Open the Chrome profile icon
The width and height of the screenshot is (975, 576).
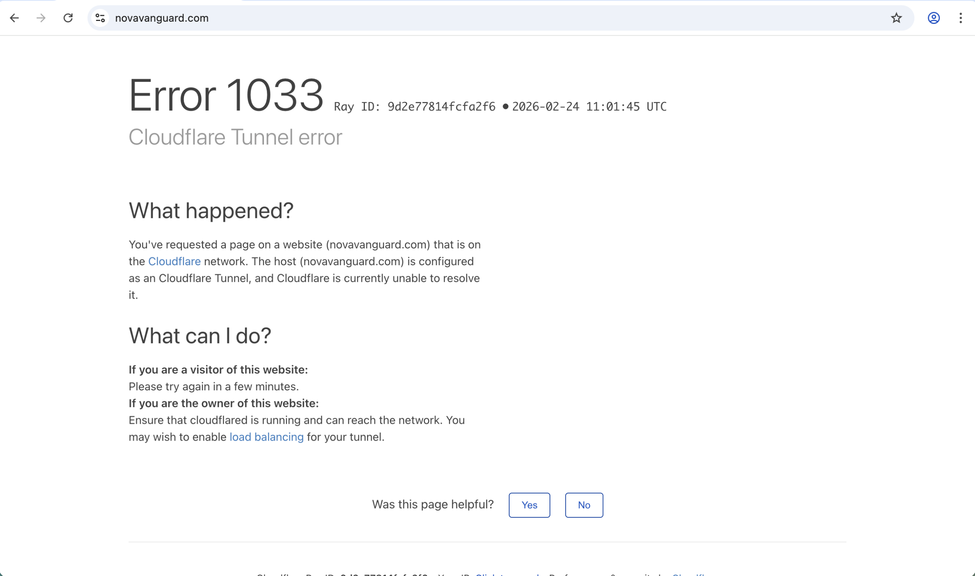pos(933,18)
